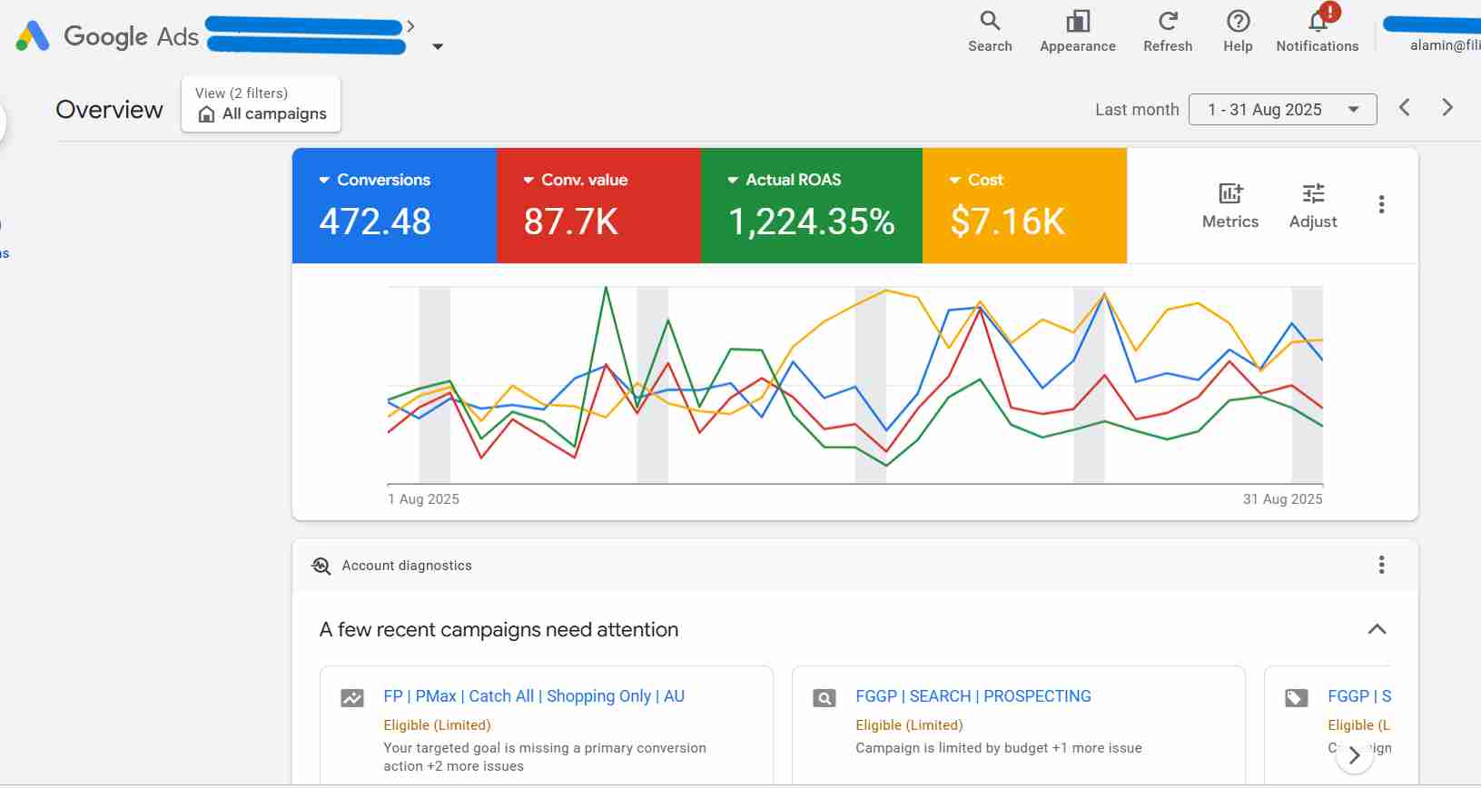Open scorecard three-dot more options
This screenshot has width=1481, height=788.
coord(1381,205)
